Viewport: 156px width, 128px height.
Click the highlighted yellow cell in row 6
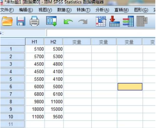[130, 86]
